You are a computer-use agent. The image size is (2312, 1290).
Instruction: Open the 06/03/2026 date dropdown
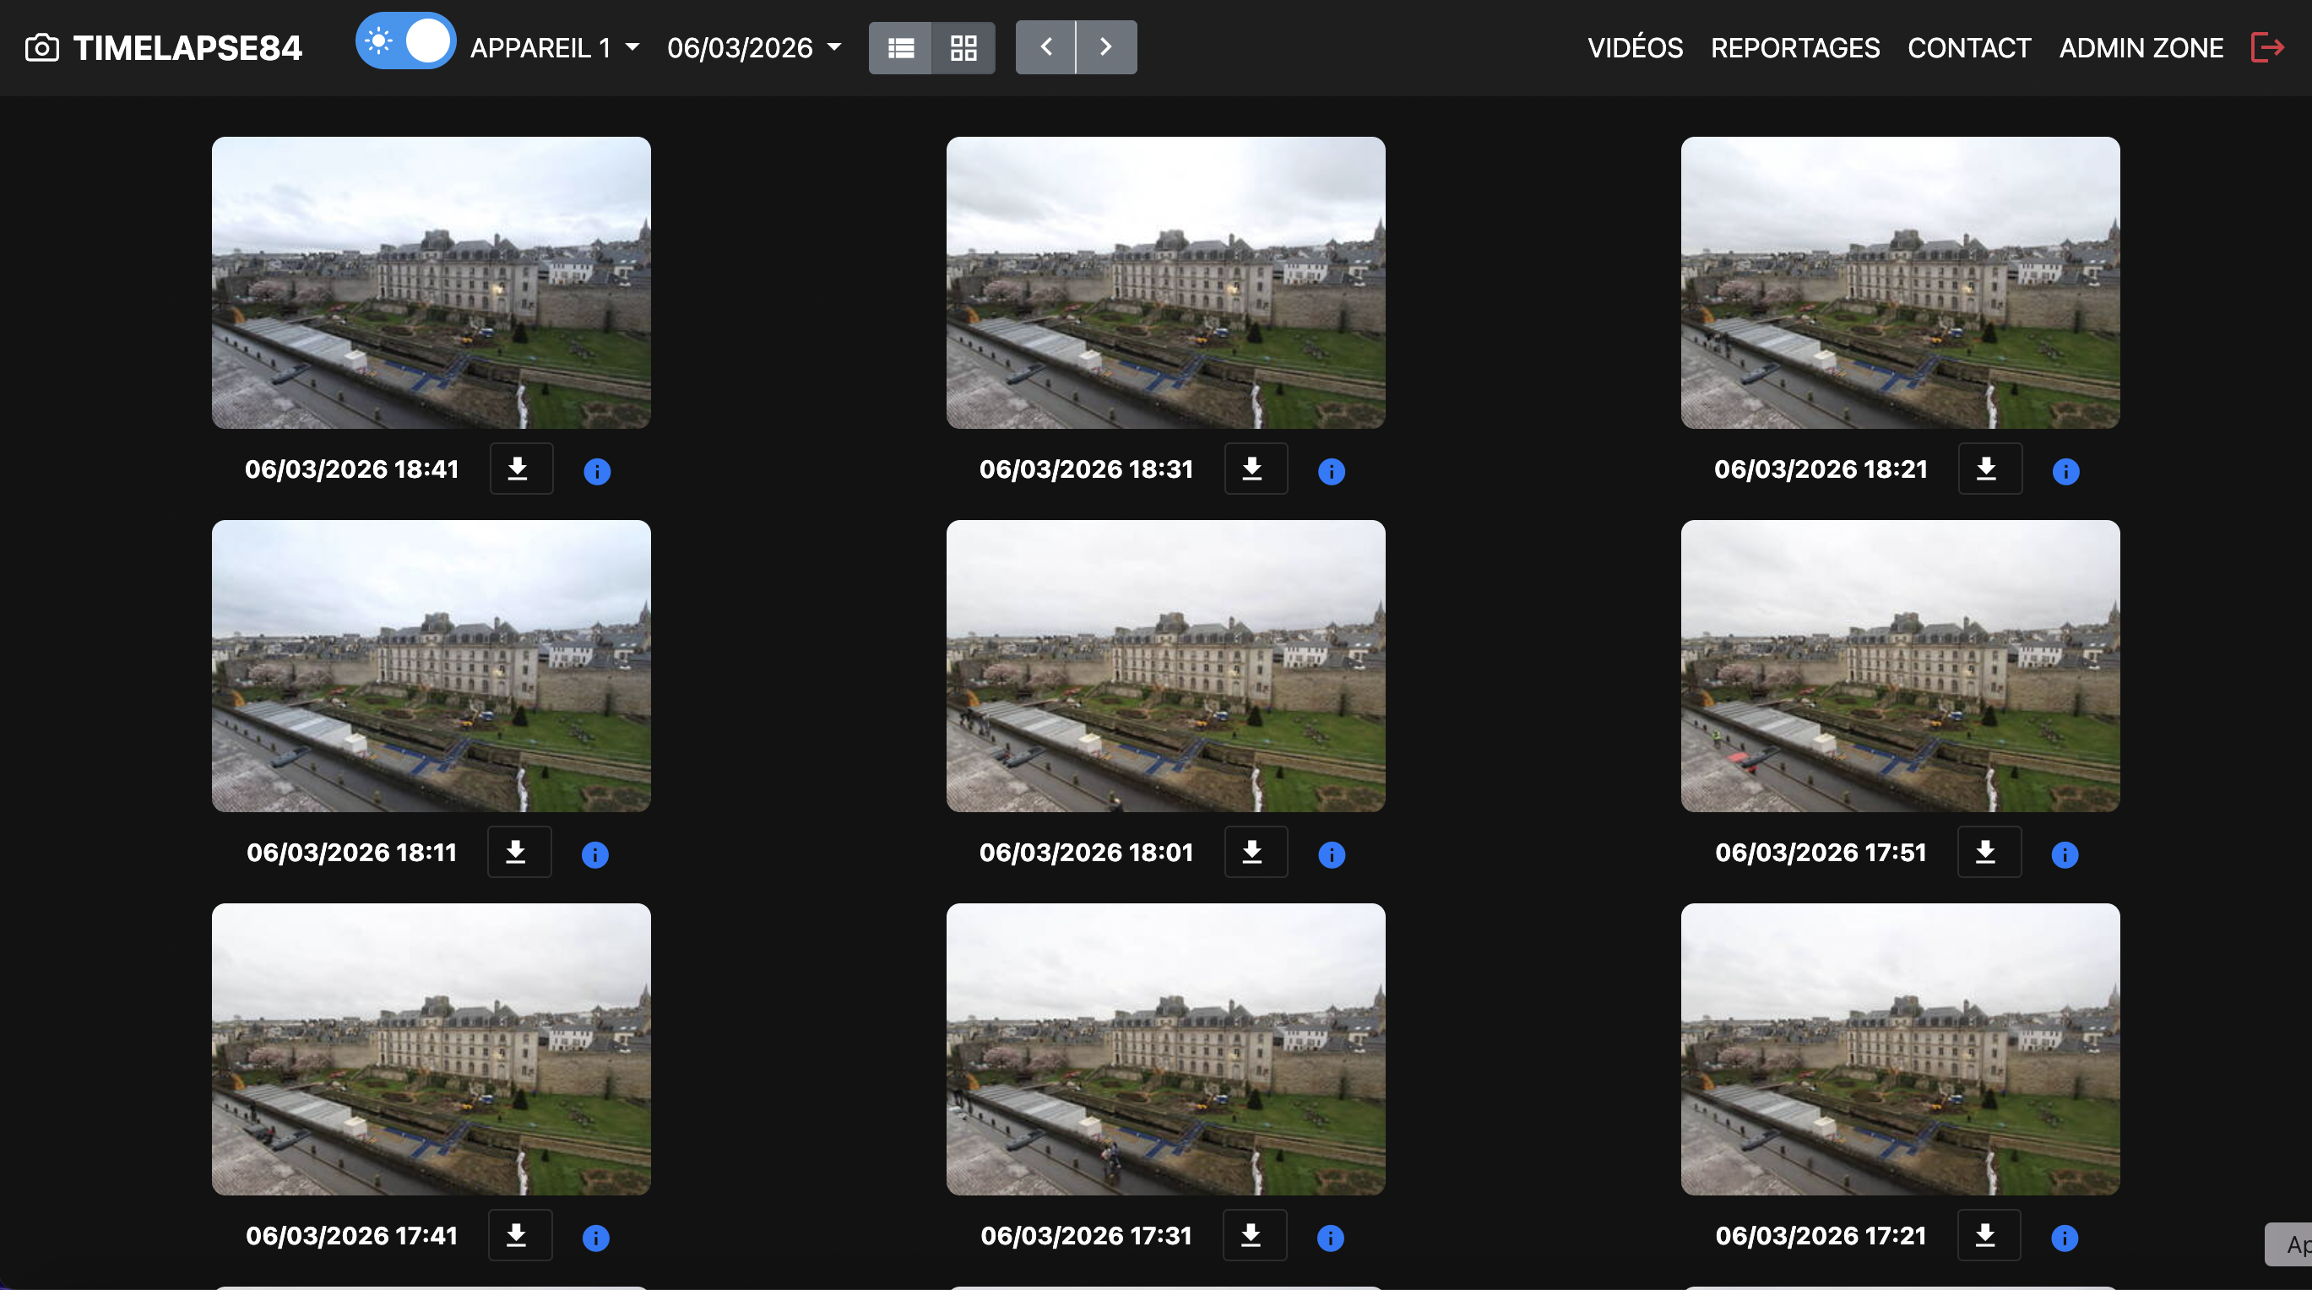pos(753,47)
